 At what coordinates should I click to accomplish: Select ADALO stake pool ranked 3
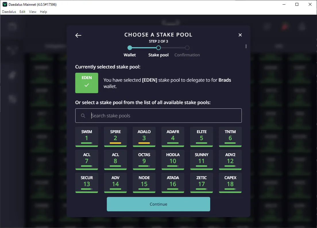point(144,137)
